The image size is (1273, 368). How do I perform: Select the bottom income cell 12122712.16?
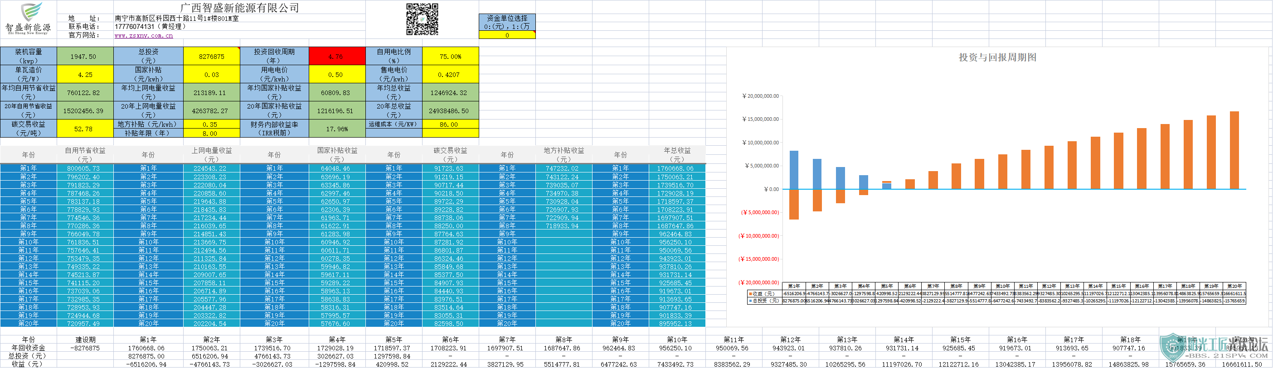pyautogui.click(x=960, y=364)
